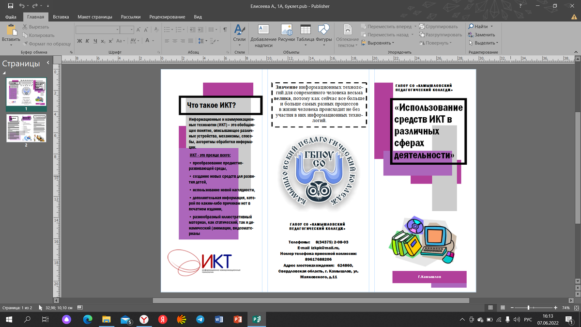Click the Undo arrow in quick access toolbar
Image resolution: width=581 pixels, height=327 pixels.
22,6
